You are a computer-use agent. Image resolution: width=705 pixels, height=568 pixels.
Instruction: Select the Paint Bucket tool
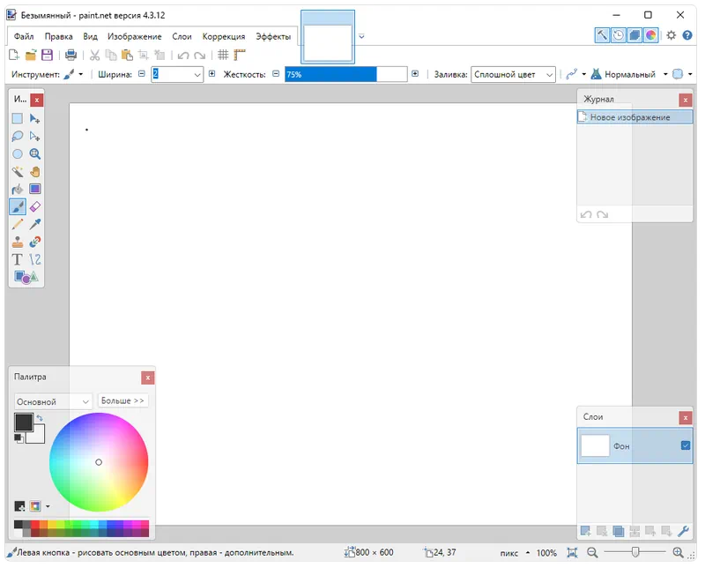(17, 189)
